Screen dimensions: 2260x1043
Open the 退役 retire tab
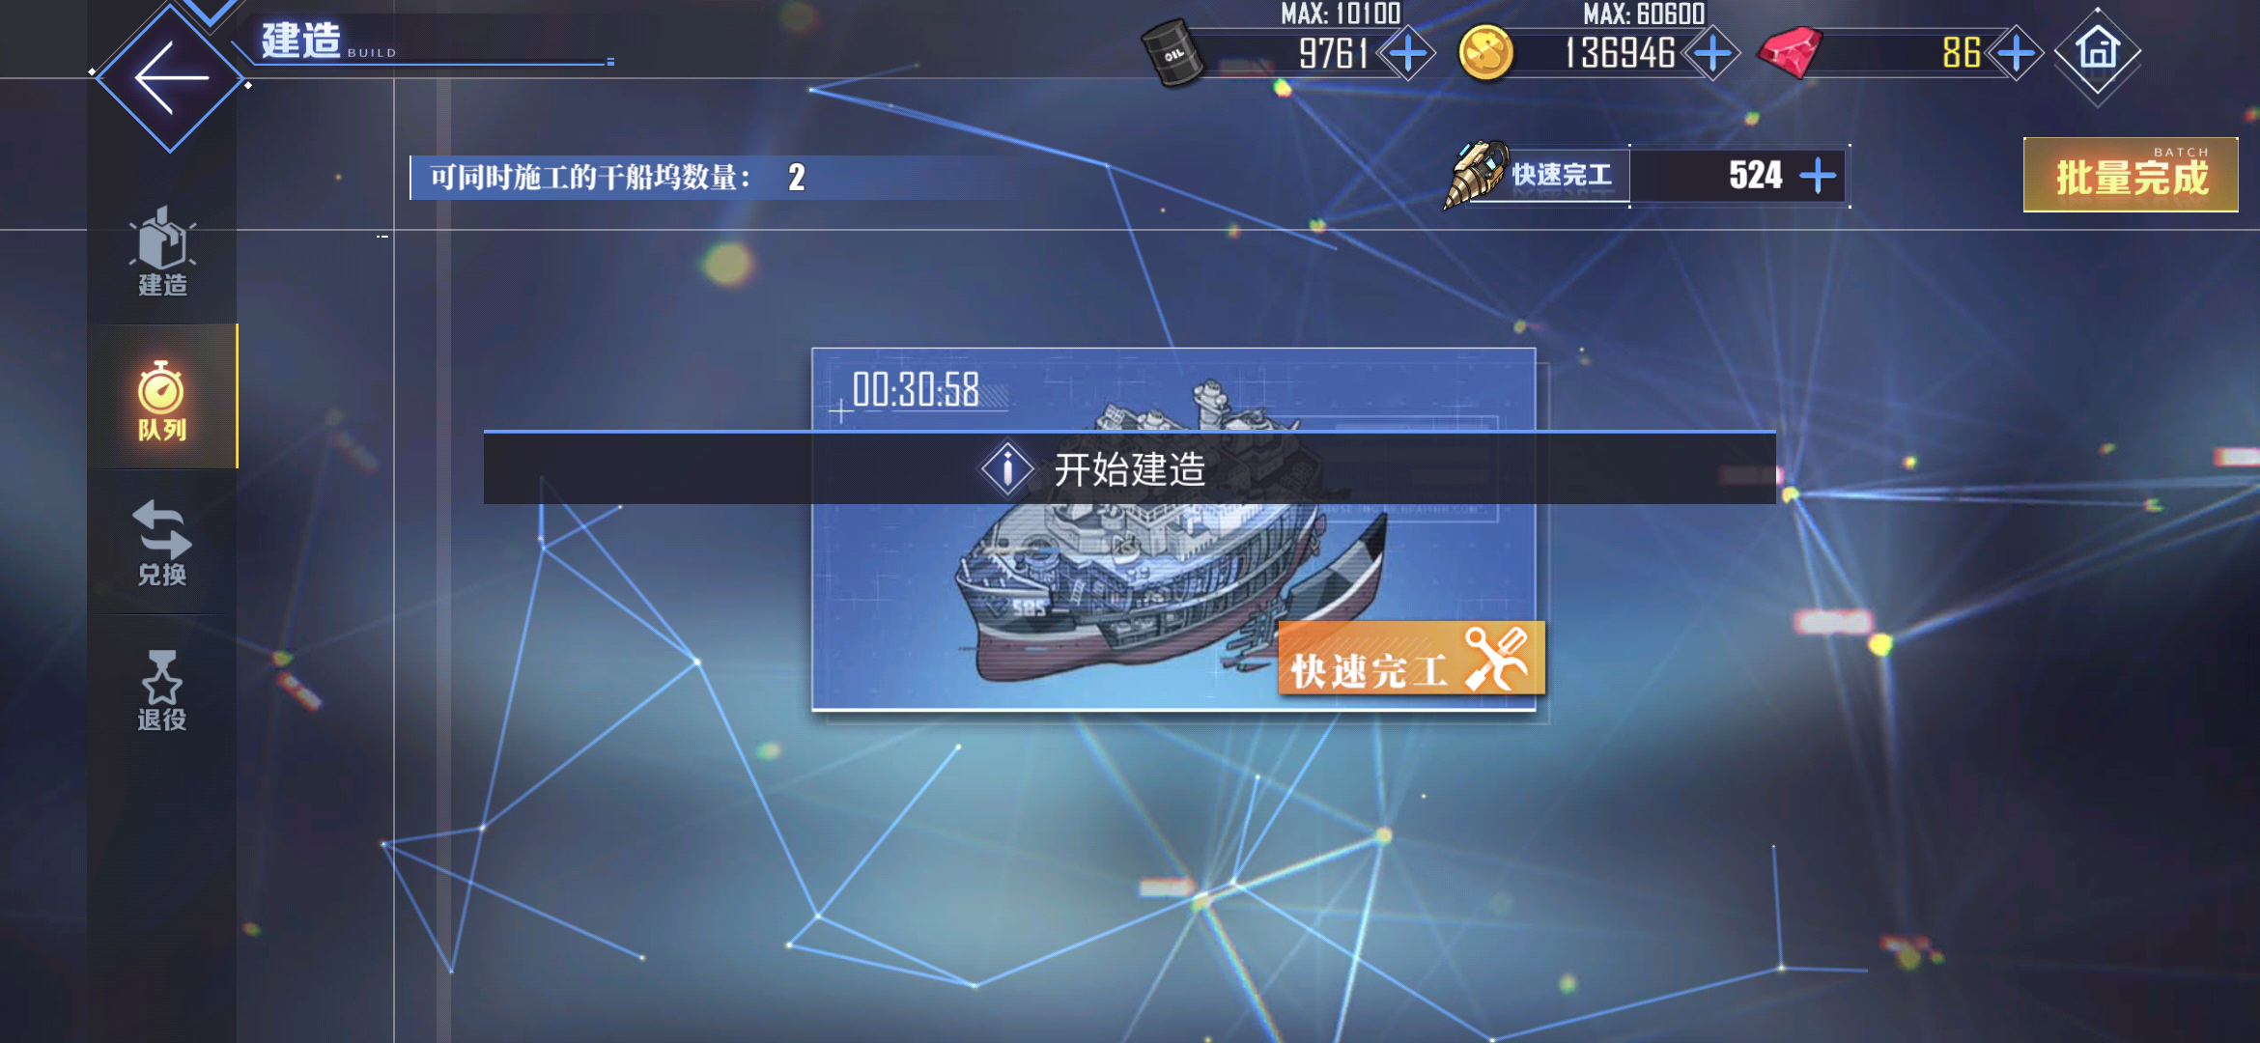[162, 690]
